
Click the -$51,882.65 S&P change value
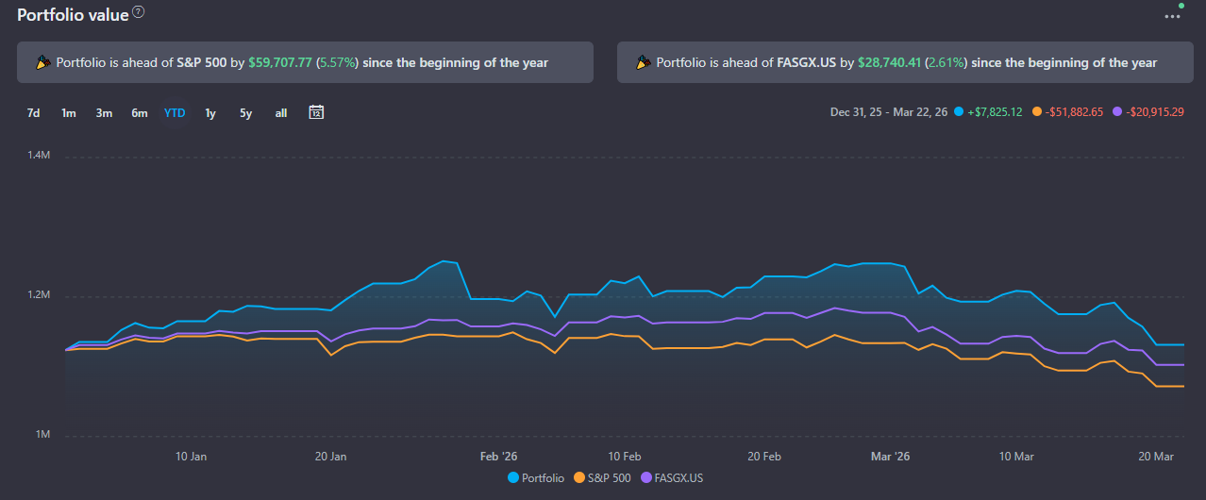pyautogui.click(x=1074, y=111)
